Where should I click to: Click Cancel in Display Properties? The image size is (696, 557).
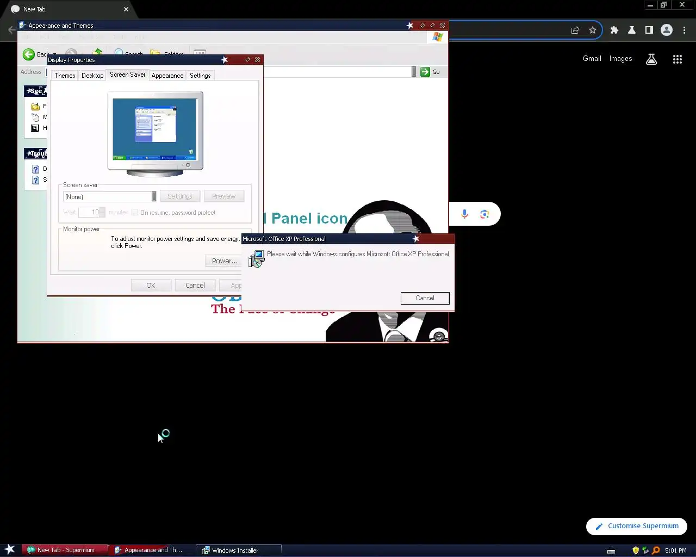[195, 285]
